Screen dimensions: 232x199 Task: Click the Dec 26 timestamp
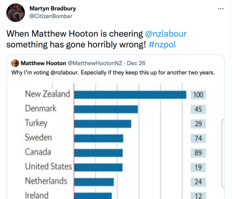tap(136, 63)
